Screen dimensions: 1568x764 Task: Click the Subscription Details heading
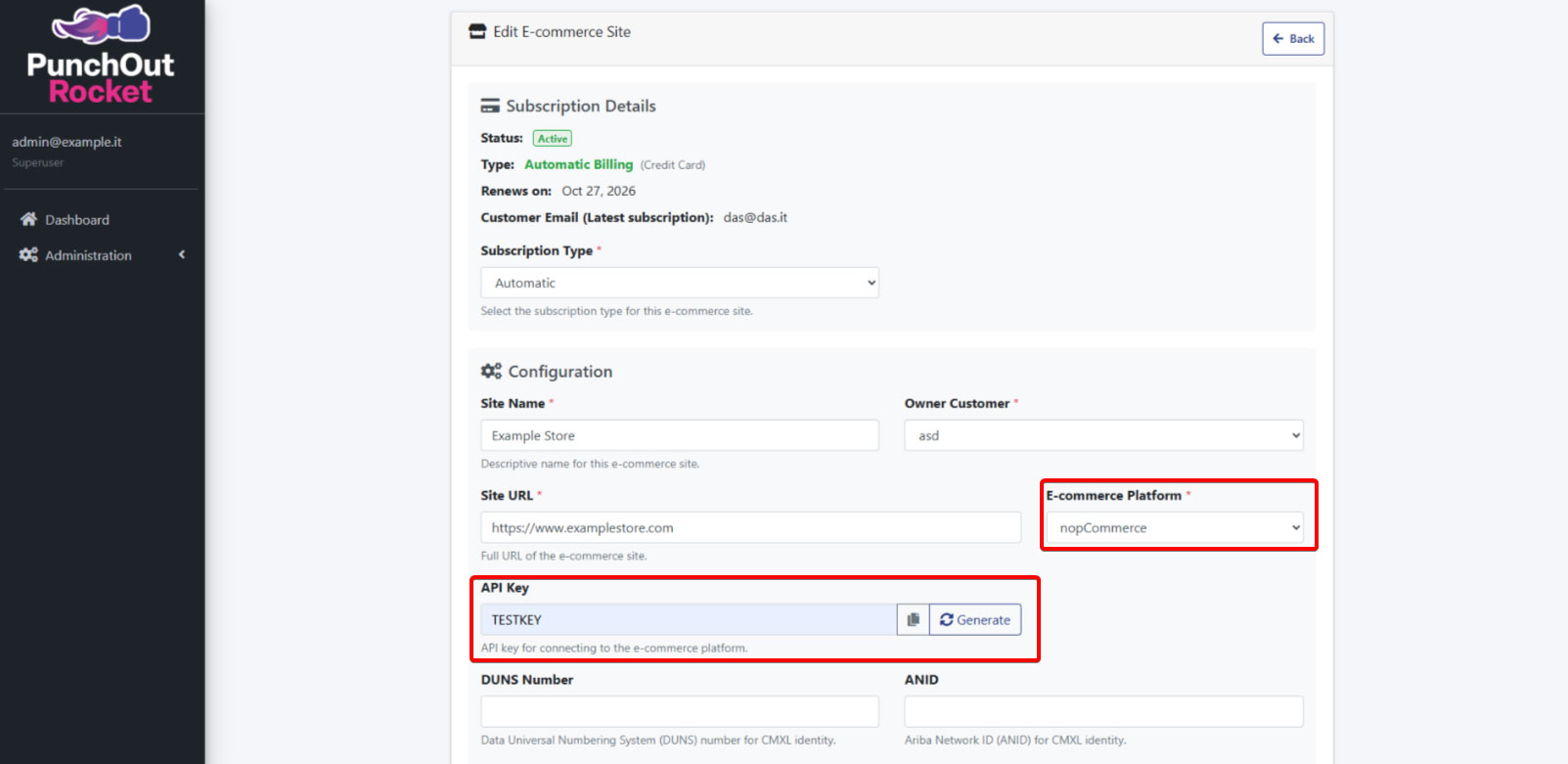pyautogui.click(x=581, y=106)
